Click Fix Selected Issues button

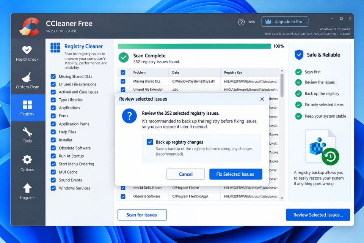[x=235, y=174]
